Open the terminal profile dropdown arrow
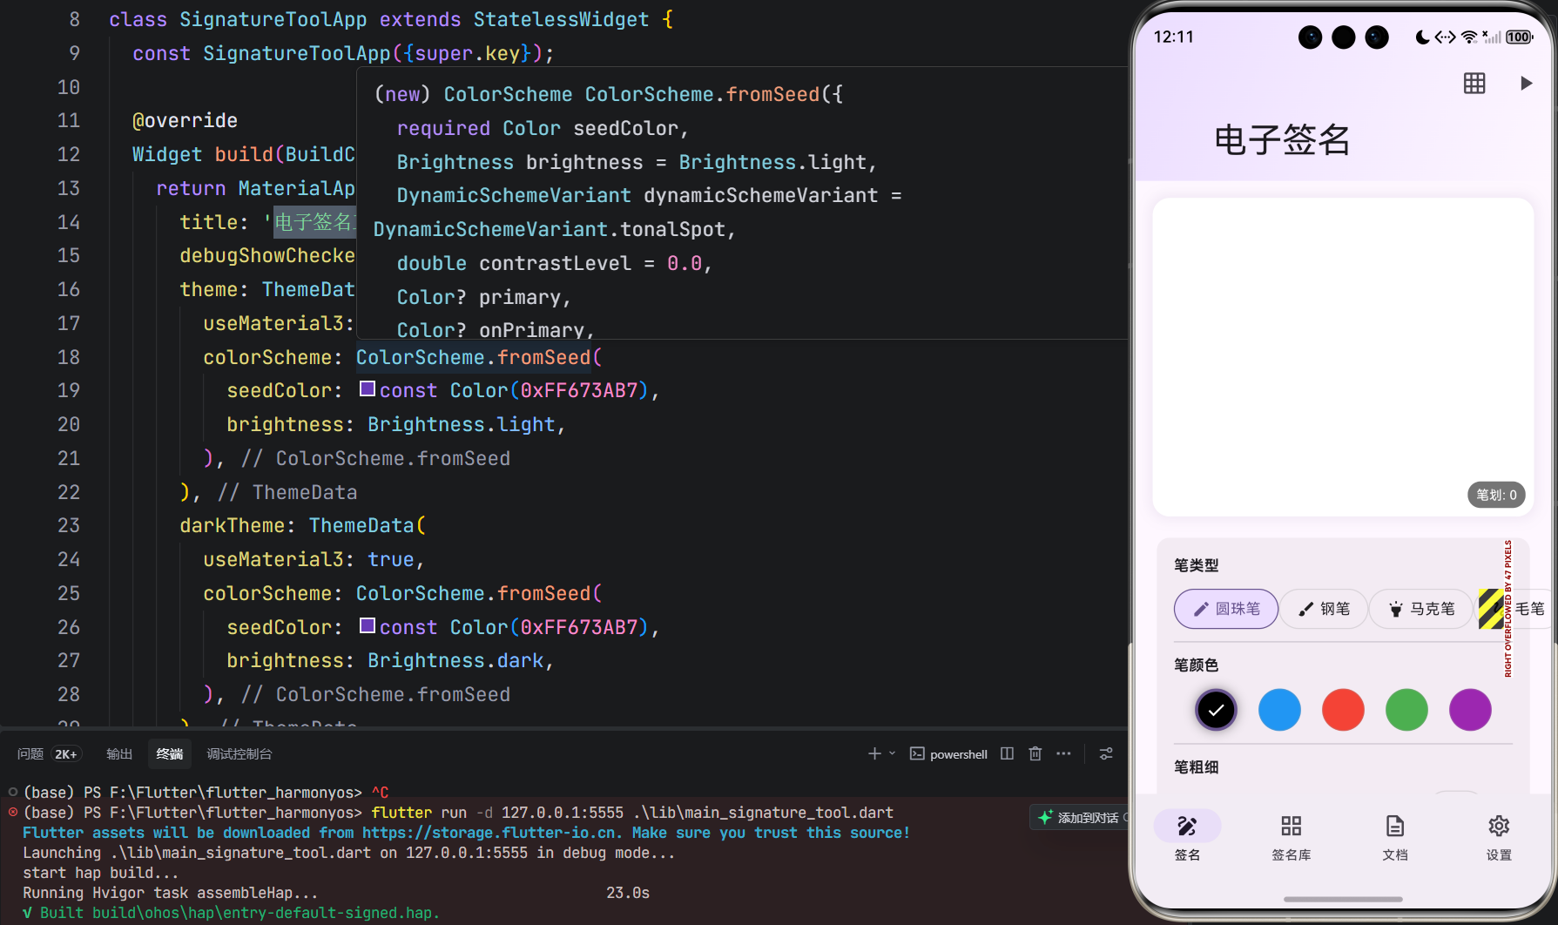Viewport: 1558px width, 925px height. coord(892,753)
